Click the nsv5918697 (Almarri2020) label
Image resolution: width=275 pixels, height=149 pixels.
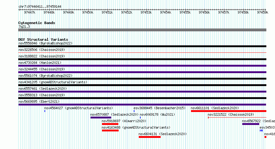[x=124, y=121]
